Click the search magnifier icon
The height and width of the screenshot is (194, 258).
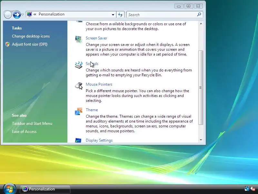coord(199,14)
